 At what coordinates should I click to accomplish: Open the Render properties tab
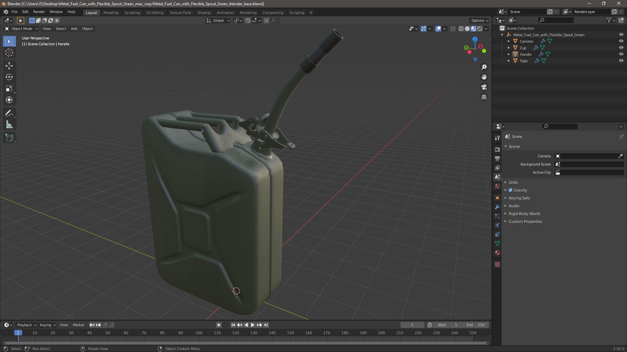[x=497, y=149]
